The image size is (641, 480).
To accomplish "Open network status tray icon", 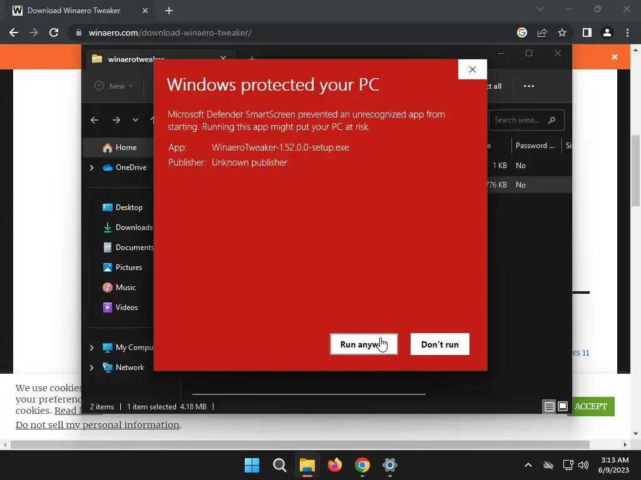I will click(568, 465).
